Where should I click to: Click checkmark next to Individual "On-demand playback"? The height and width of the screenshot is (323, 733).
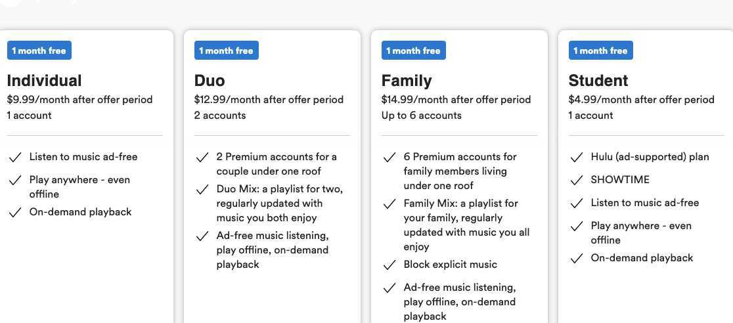[x=15, y=213]
